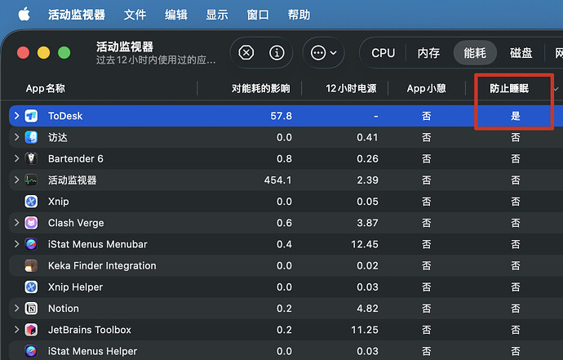The image size is (563, 360).
Task: Click the Xnip app icon
Action: [x=31, y=202]
